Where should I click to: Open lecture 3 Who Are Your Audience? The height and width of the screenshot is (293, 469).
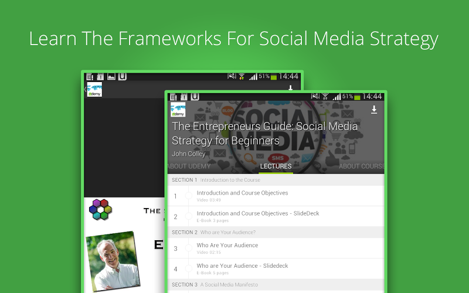276,248
